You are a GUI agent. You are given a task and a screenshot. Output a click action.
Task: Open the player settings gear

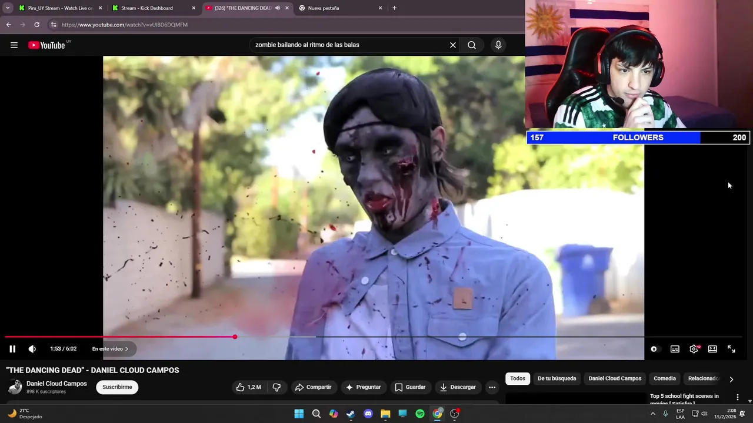(694, 349)
